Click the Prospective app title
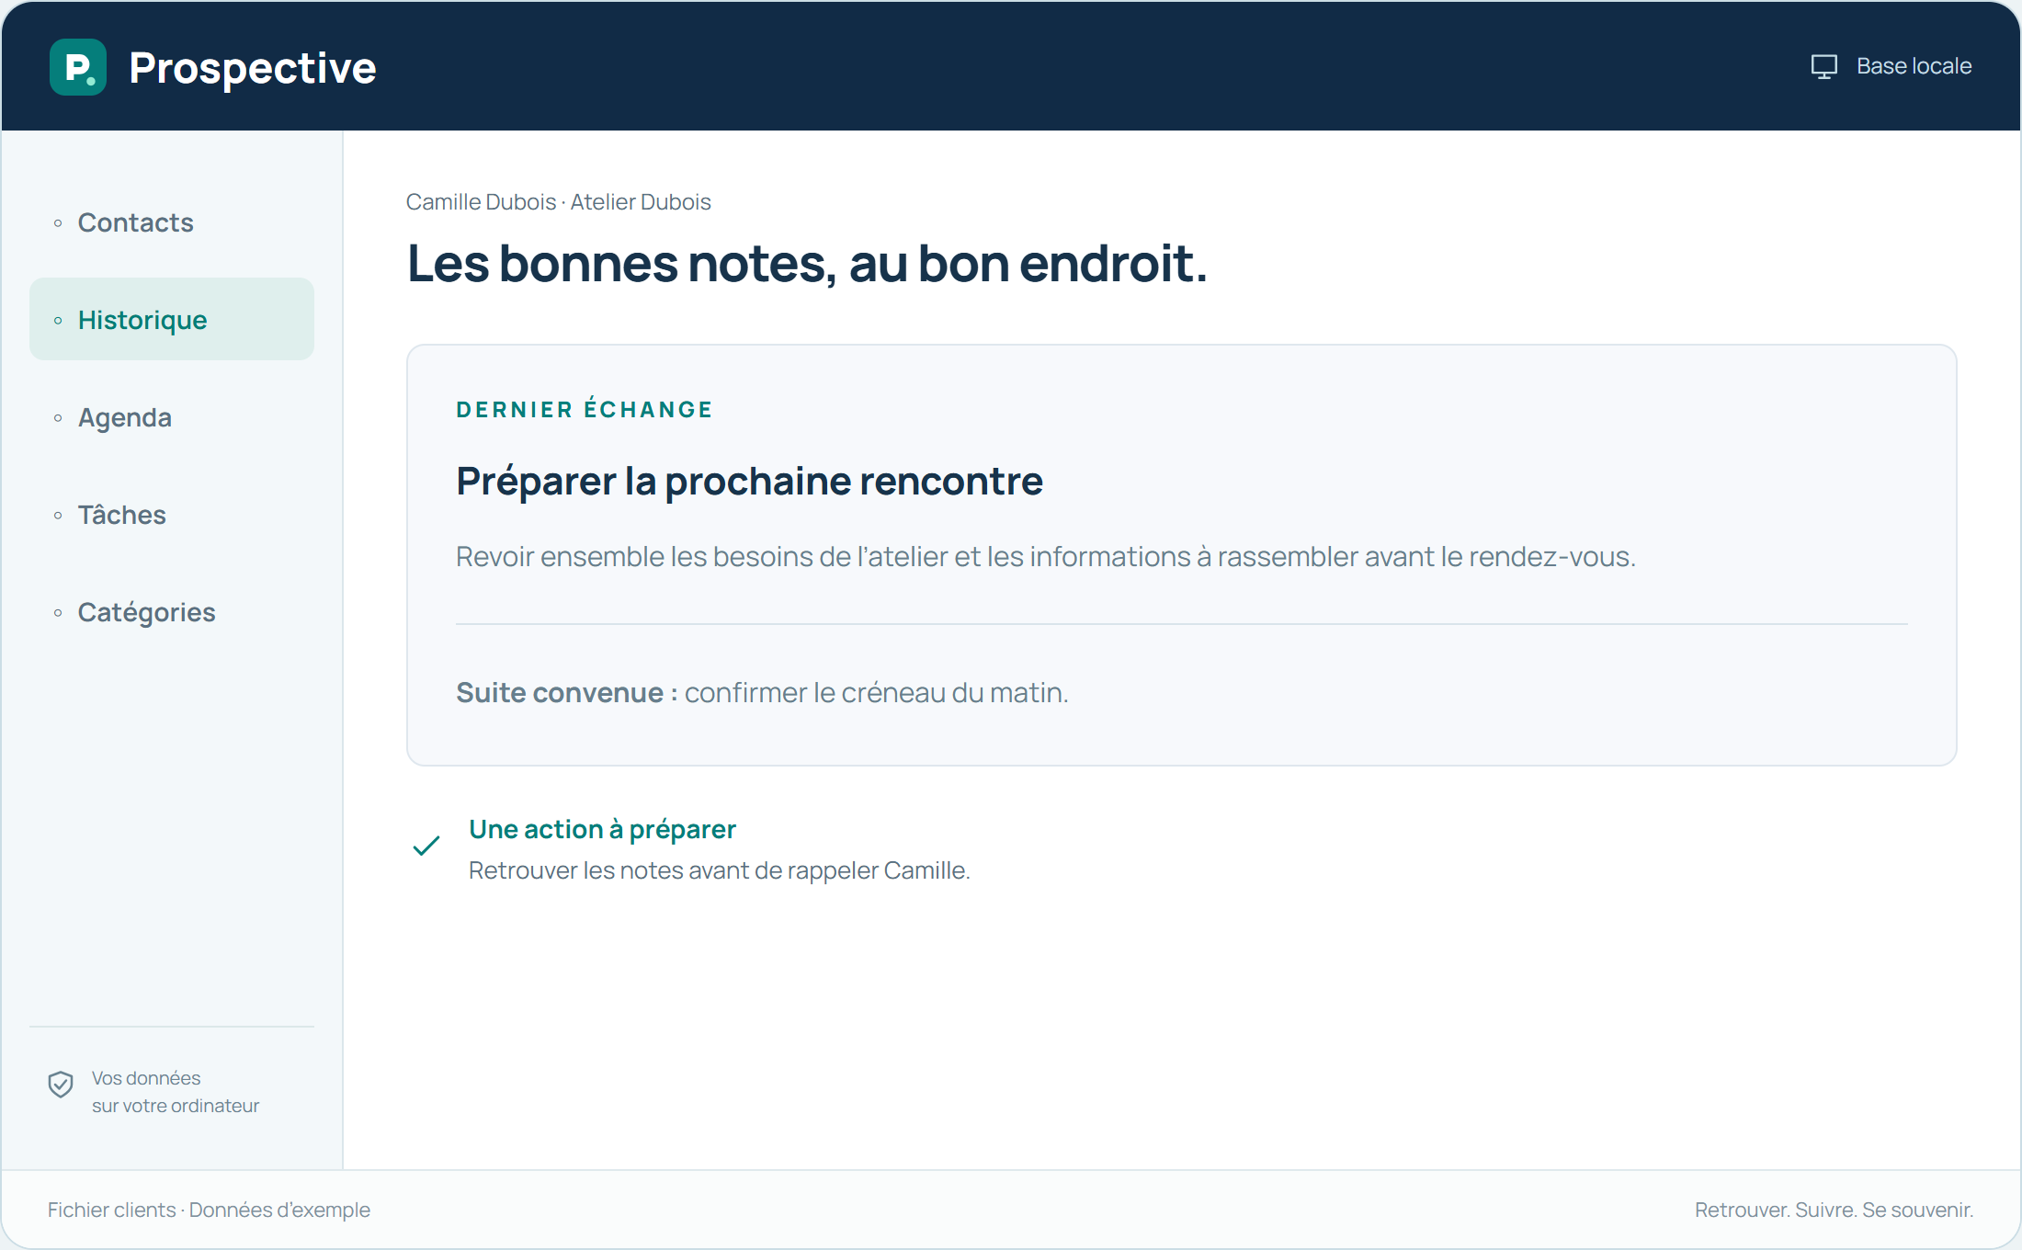 [253, 68]
